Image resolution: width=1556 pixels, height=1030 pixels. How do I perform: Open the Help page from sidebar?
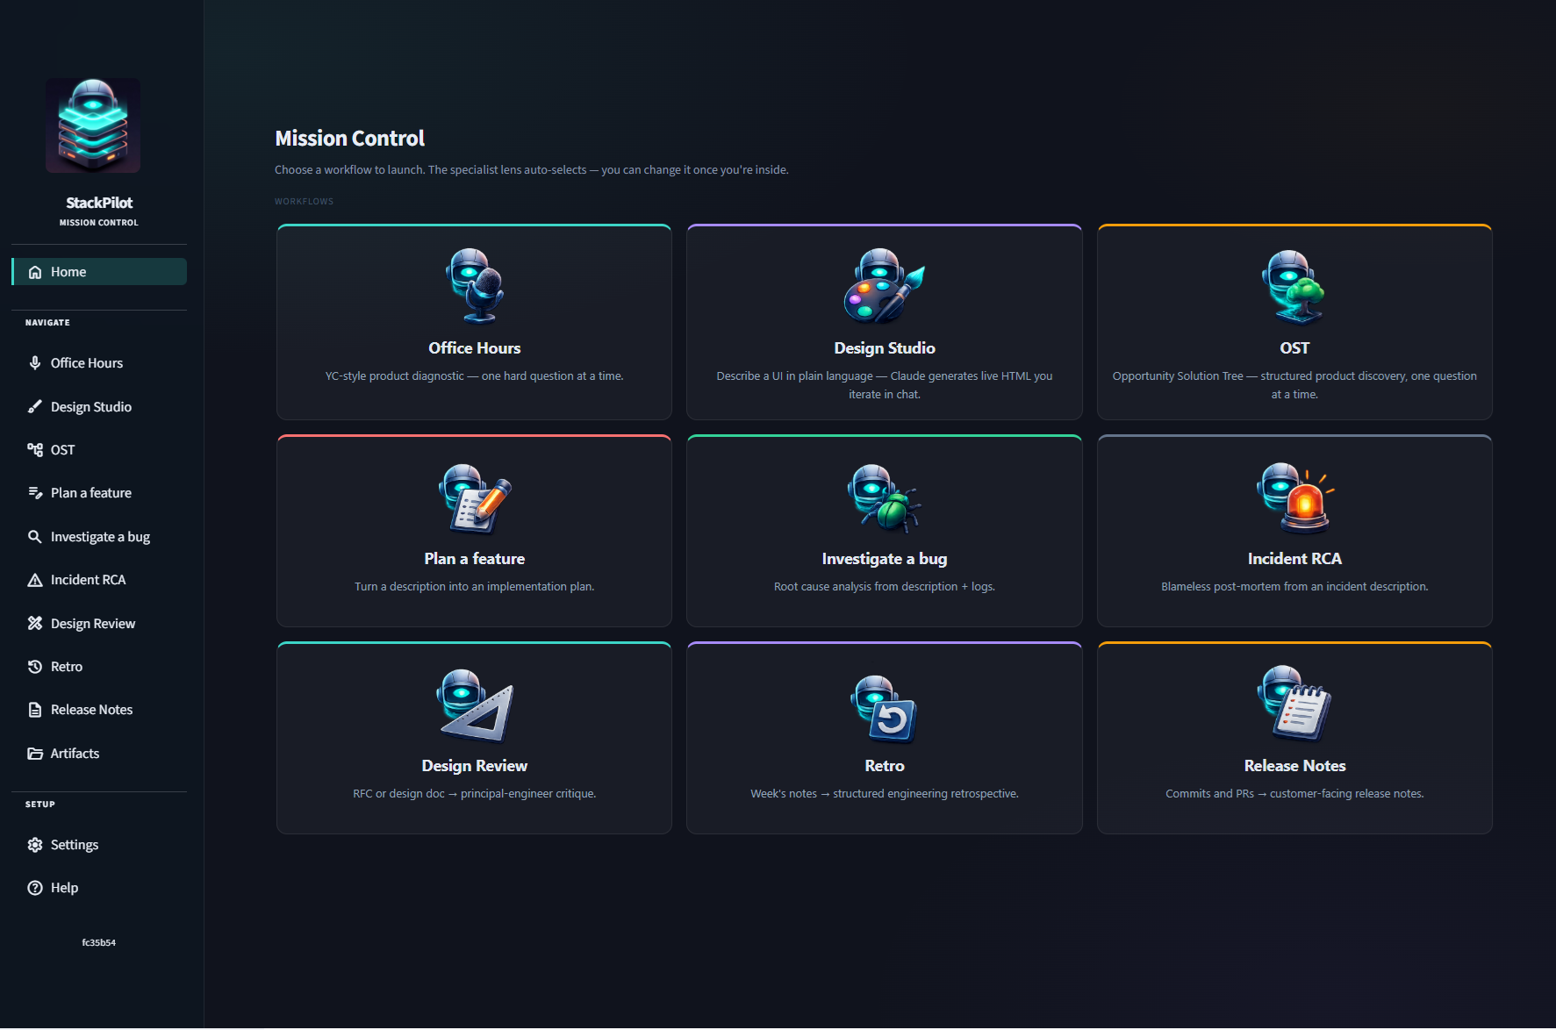pyautogui.click(x=99, y=888)
